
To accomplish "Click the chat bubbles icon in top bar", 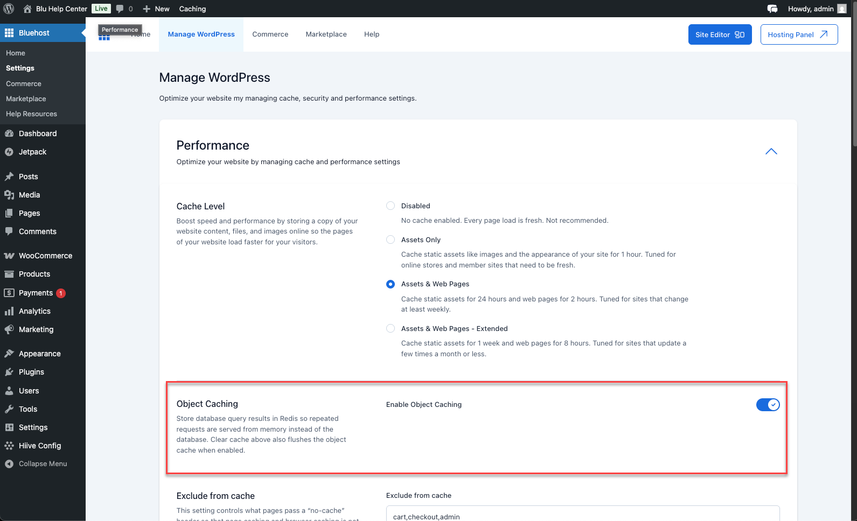I will (x=772, y=9).
